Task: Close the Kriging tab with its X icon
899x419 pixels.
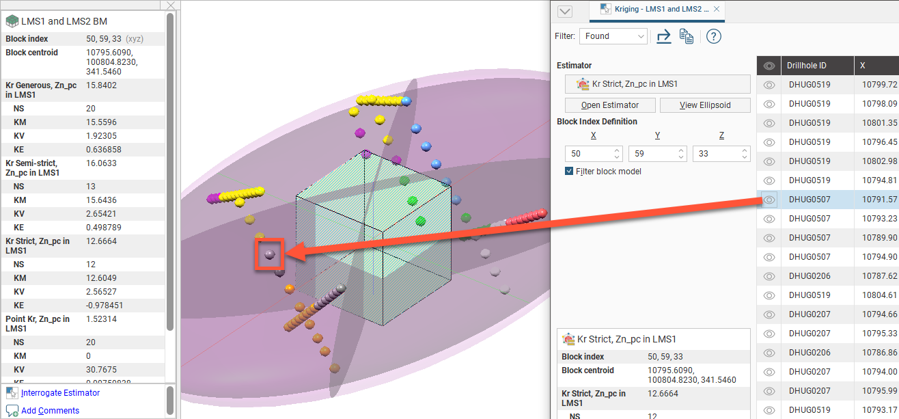Action: tap(717, 10)
